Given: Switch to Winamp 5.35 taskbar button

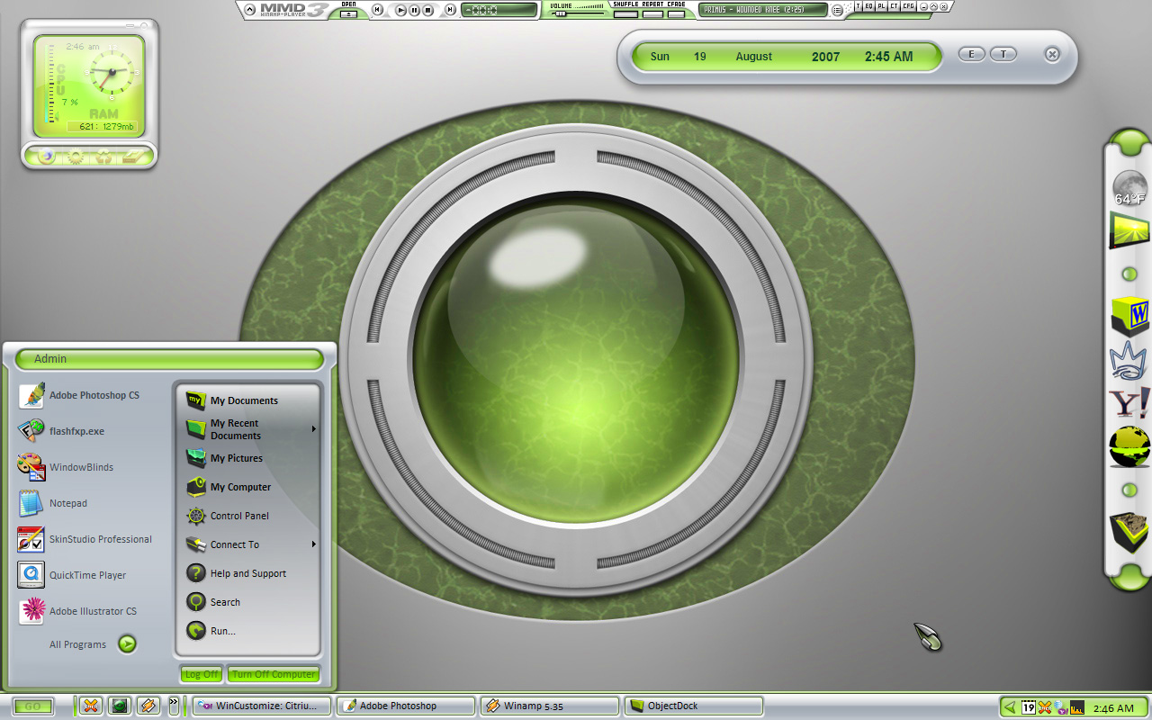Looking at the screenshot, I should [550, 706].
